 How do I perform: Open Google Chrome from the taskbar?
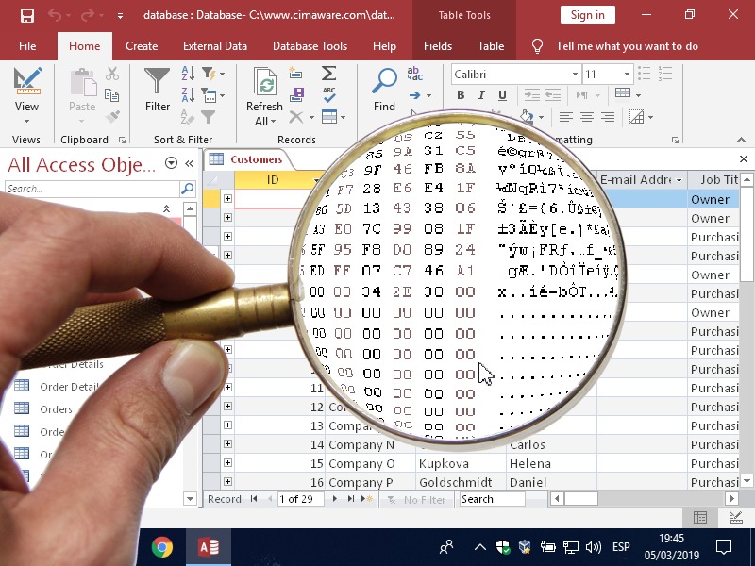click(x=162, y=547)
